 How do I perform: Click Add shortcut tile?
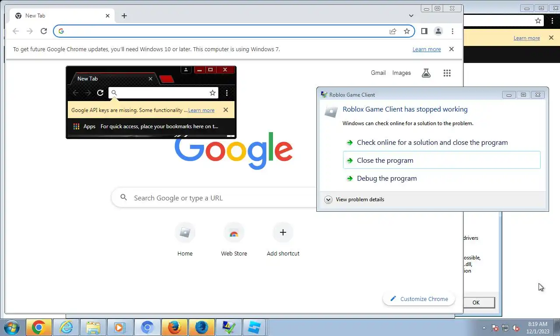283,240
